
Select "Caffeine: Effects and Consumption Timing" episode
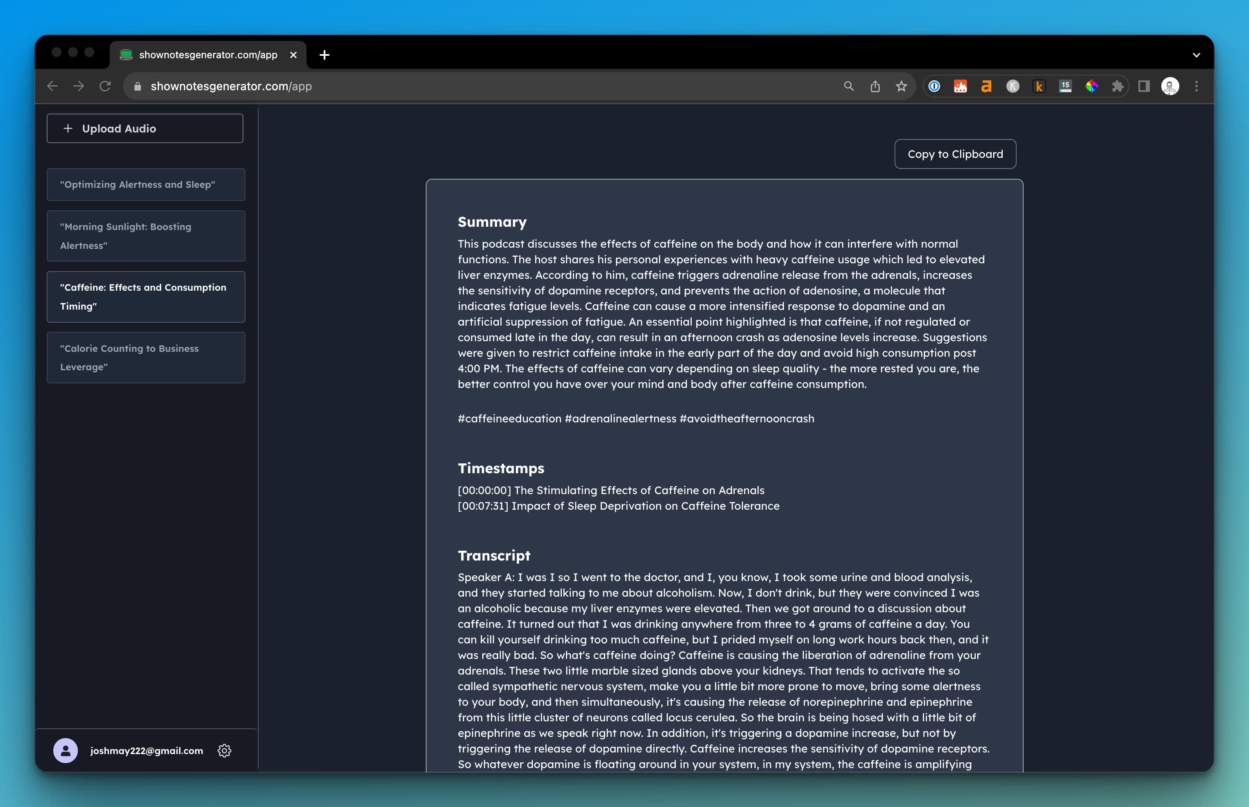click(x=146, y=296)
